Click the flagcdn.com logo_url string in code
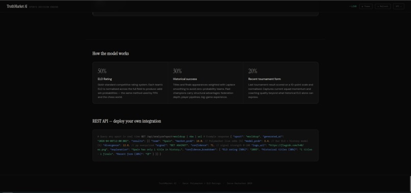This screenshot has width=411, height=193. pyautogui.click(x=286, y=145)
